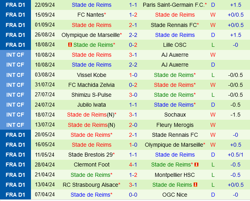Open Sochaux team link

pos(175,115)
